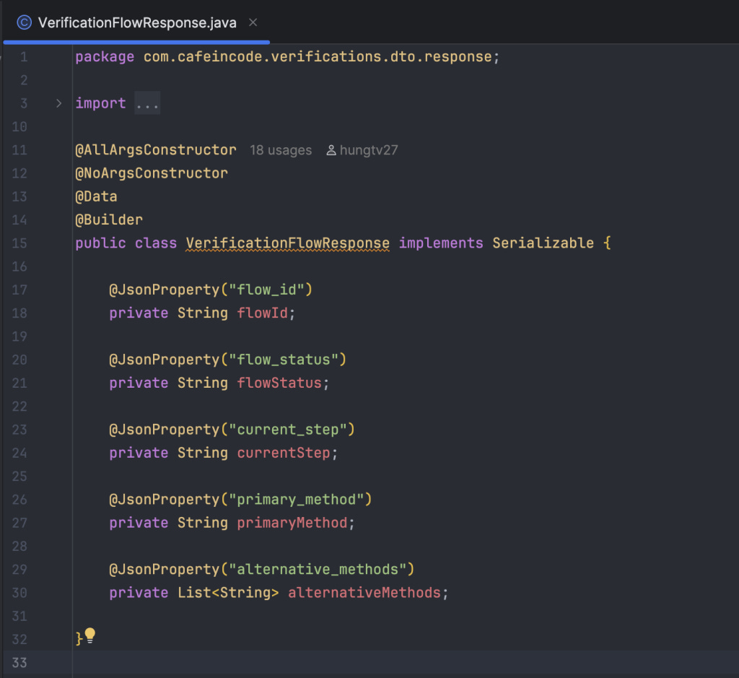
Task: Unfold the collapsed import ellipsis placeholder
Action: click(147, 103)
